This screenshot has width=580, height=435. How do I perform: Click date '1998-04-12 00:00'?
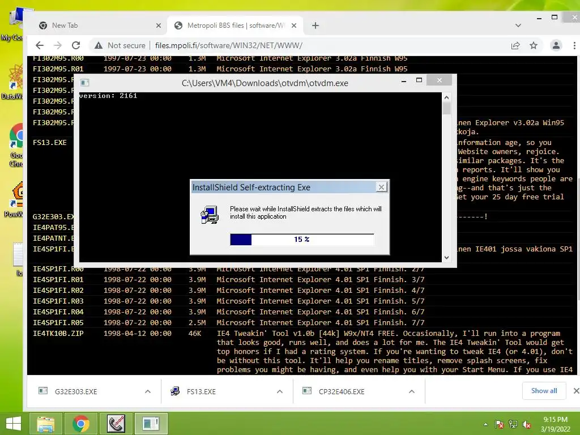point(137,333)
